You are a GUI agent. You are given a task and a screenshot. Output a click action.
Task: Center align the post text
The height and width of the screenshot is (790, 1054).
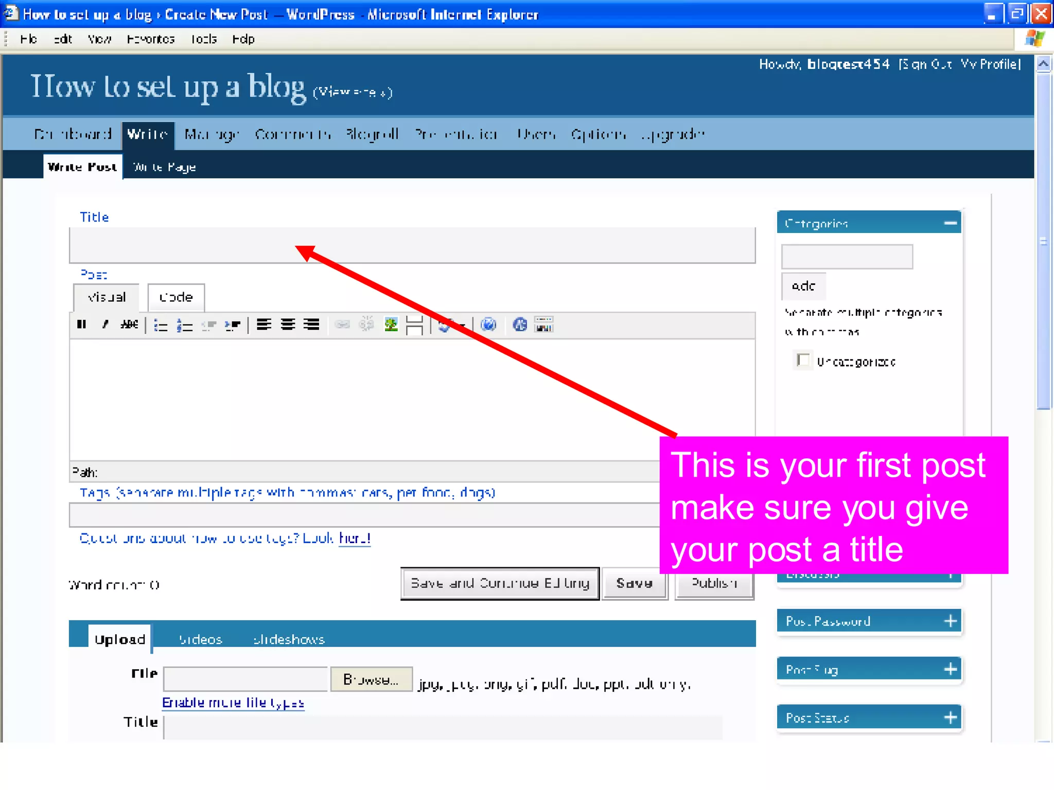[288, 325]
